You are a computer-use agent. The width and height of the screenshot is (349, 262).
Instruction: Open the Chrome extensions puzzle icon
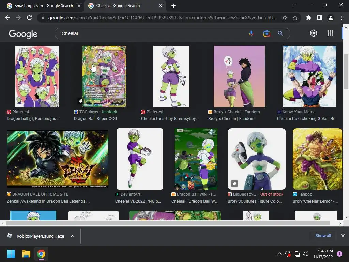click(308, 18)
